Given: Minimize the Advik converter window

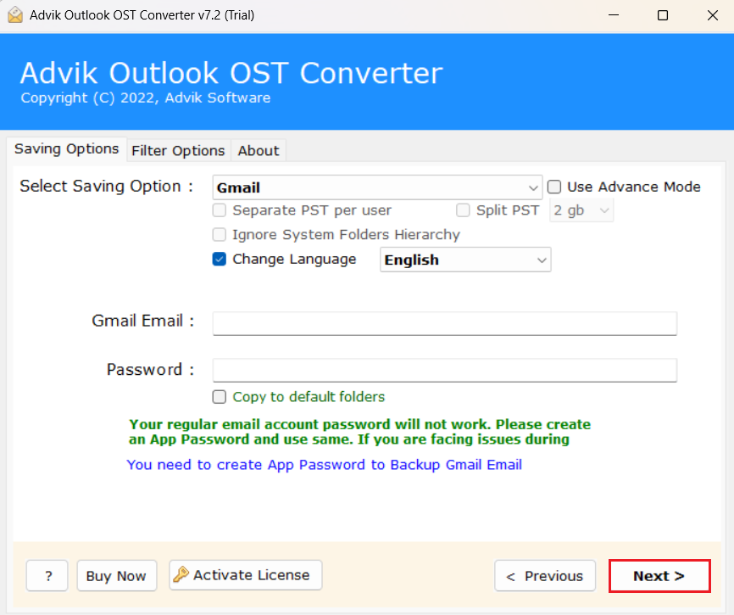Looking at the screenshot, I should (614, 15).
